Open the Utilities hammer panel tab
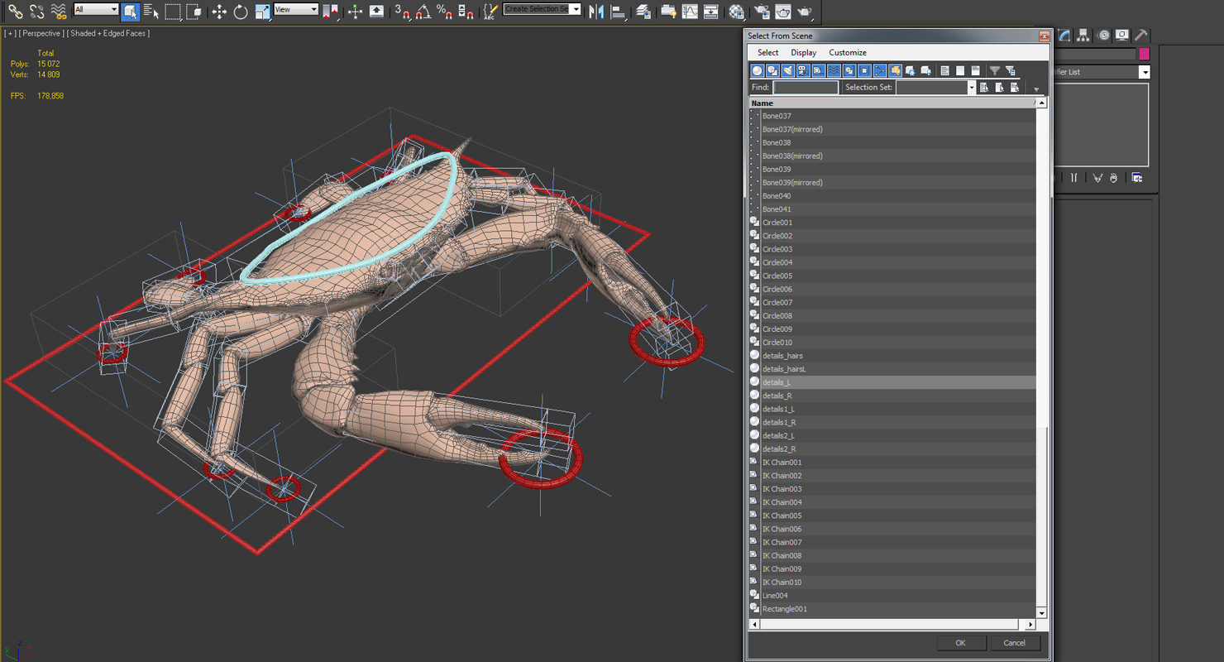 pyautogui.click(x=1140, y=35)
